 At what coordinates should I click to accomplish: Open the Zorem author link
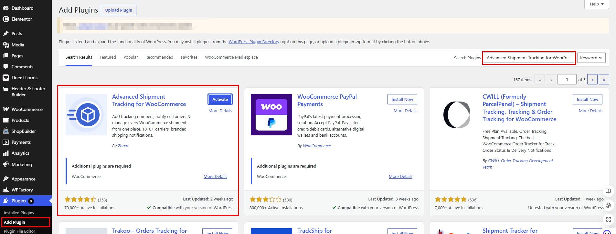123,146
